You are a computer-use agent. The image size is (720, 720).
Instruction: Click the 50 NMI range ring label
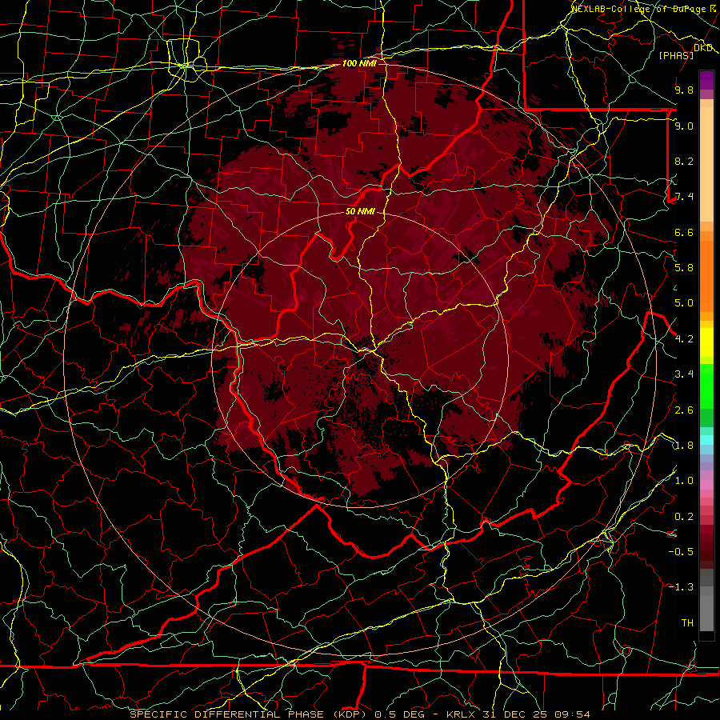(x=361, y=212)
